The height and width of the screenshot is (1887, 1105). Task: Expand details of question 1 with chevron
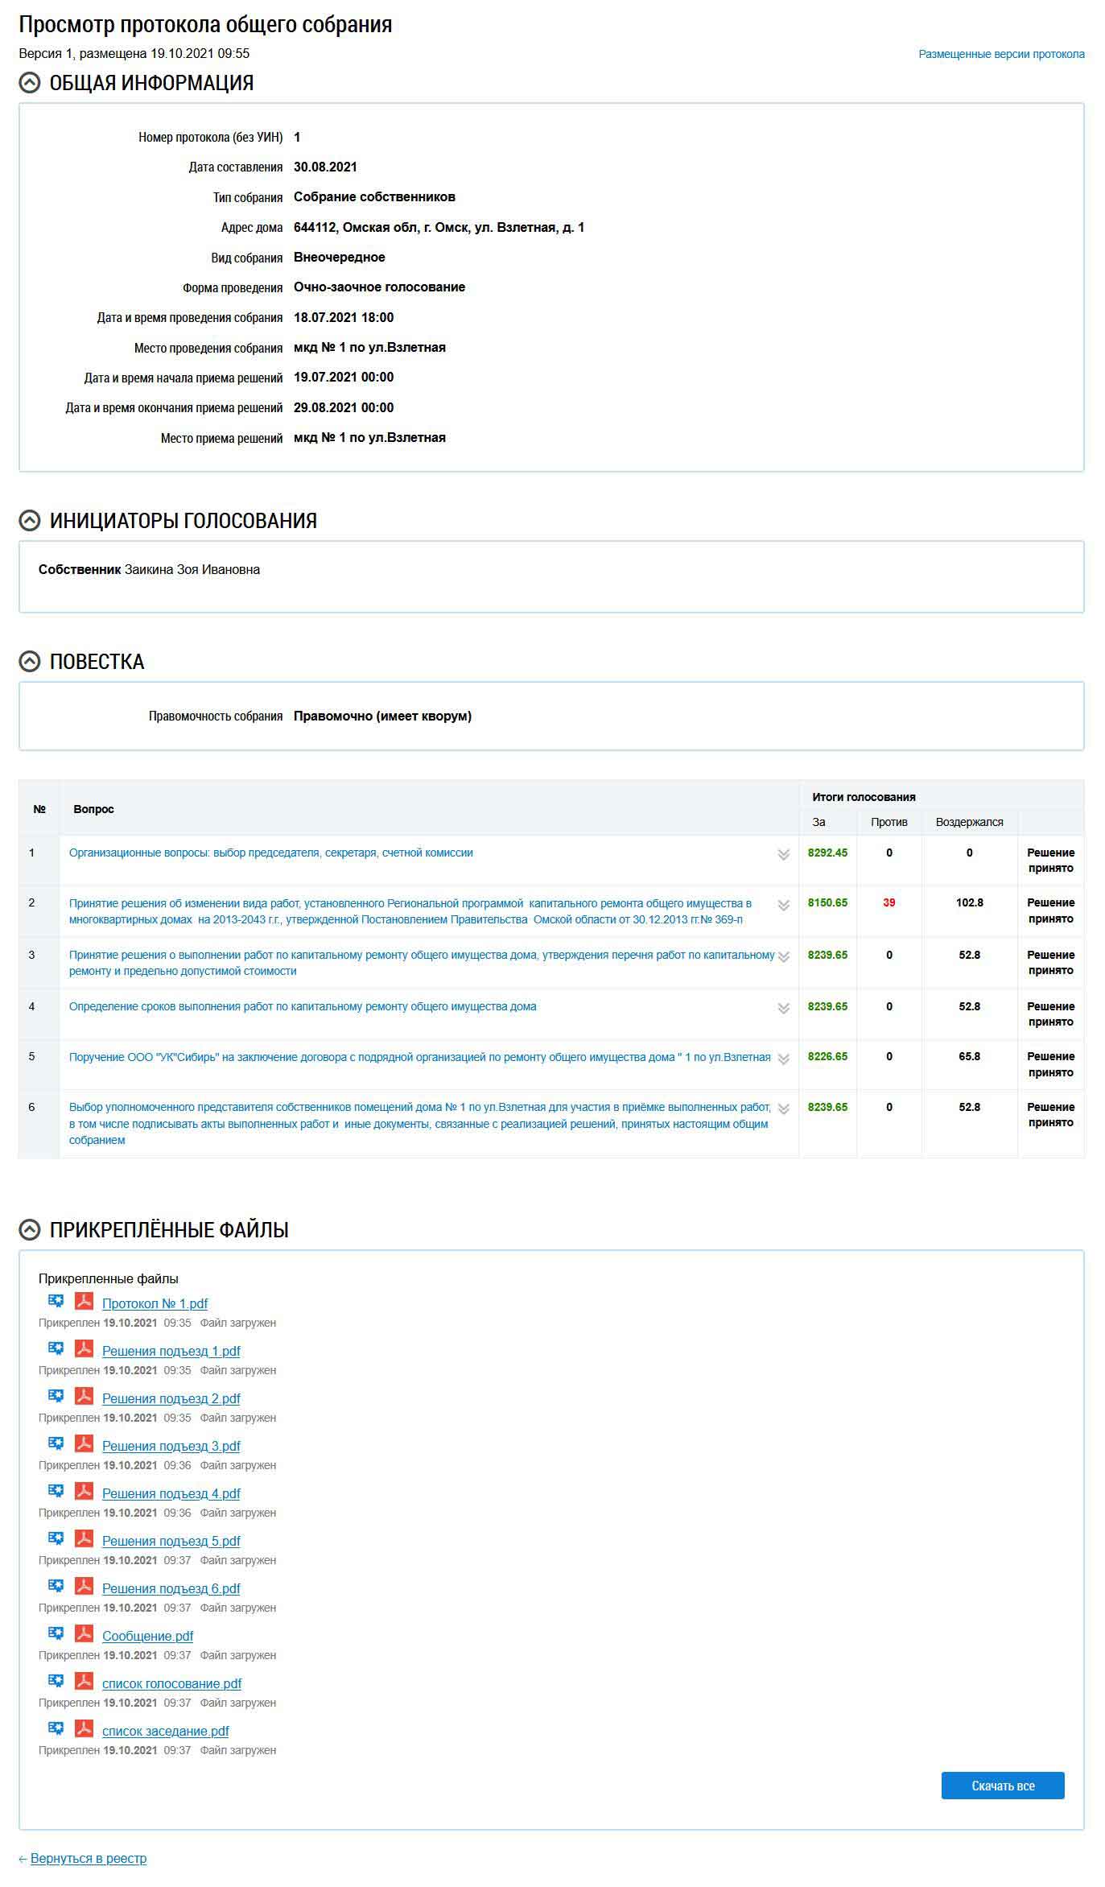point(783,855)
